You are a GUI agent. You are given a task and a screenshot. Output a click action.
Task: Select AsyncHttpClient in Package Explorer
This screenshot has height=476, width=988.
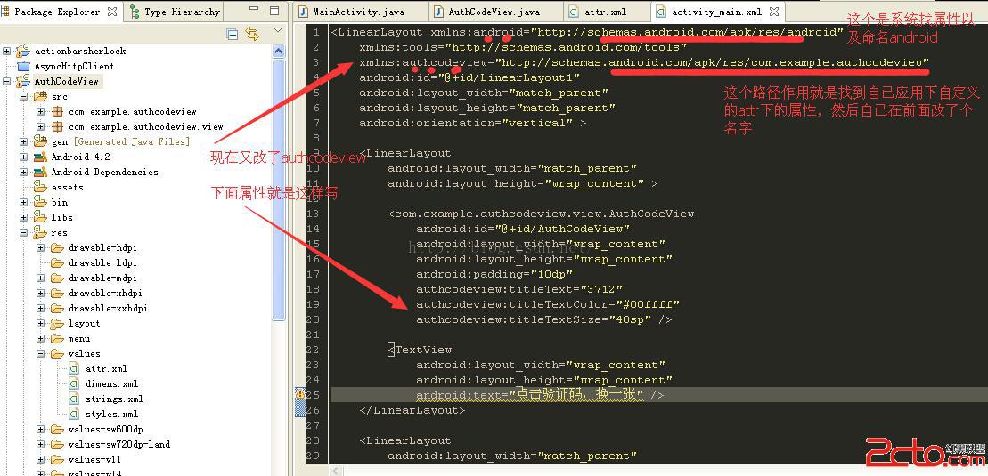tap(74, 66)
